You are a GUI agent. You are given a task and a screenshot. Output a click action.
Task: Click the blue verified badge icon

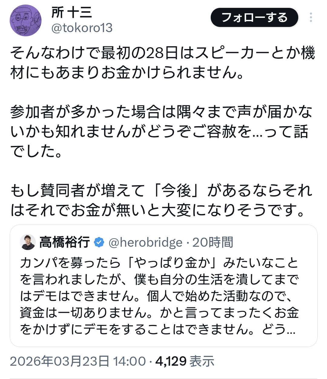[99, 242]
